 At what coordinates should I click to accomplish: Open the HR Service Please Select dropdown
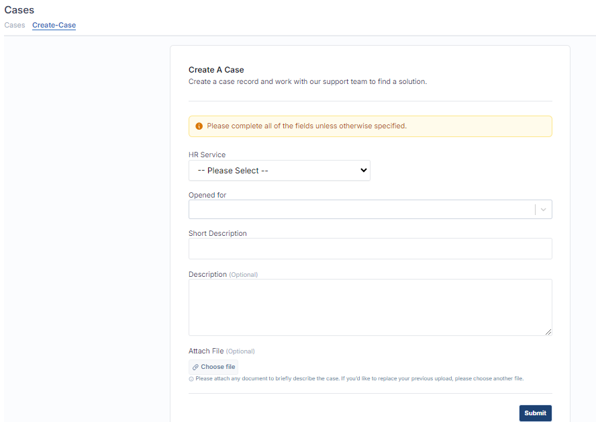(x=279, y=171)
